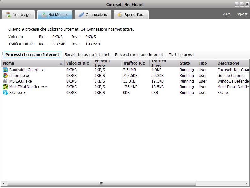Sort by the Traffico Invio column
The width and height of the screenshot is (250, 188).
[164, 63]
